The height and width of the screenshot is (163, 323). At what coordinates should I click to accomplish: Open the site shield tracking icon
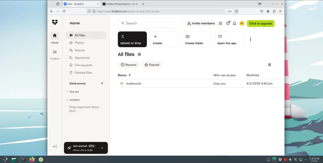(x=89, y=11)
